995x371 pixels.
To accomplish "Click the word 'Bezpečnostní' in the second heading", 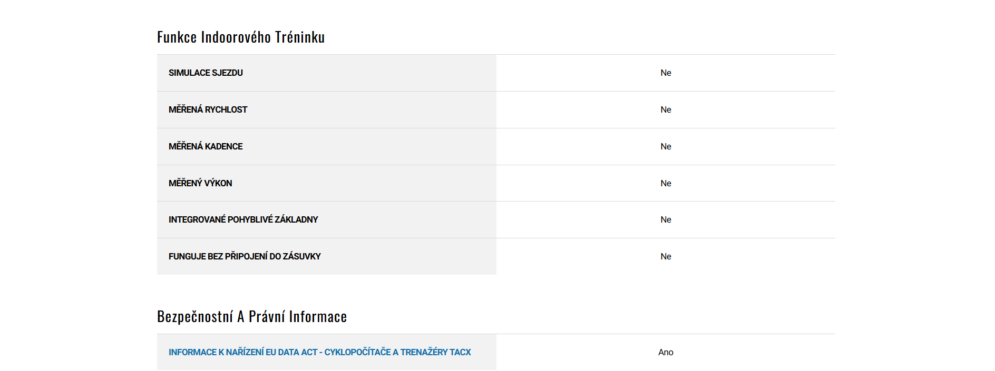I will 195,317.
